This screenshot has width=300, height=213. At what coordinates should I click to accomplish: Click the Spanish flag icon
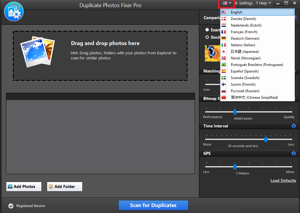pos(224,71)
